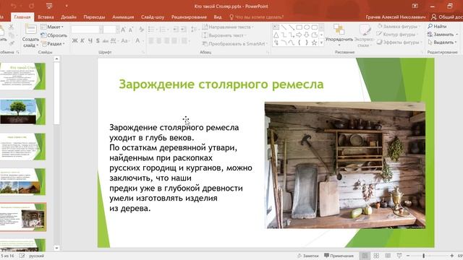Switch to Normal view in the status bar
The image size is (463, 260).
[x=365, y=256]
